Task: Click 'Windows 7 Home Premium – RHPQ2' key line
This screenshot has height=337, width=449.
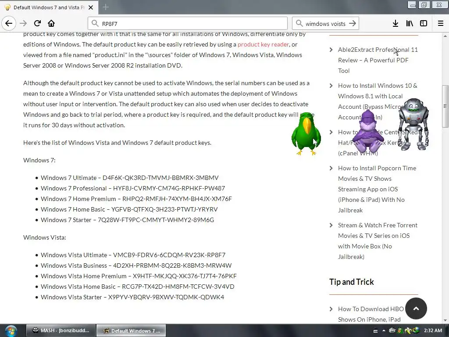Action: pos(136,199)
